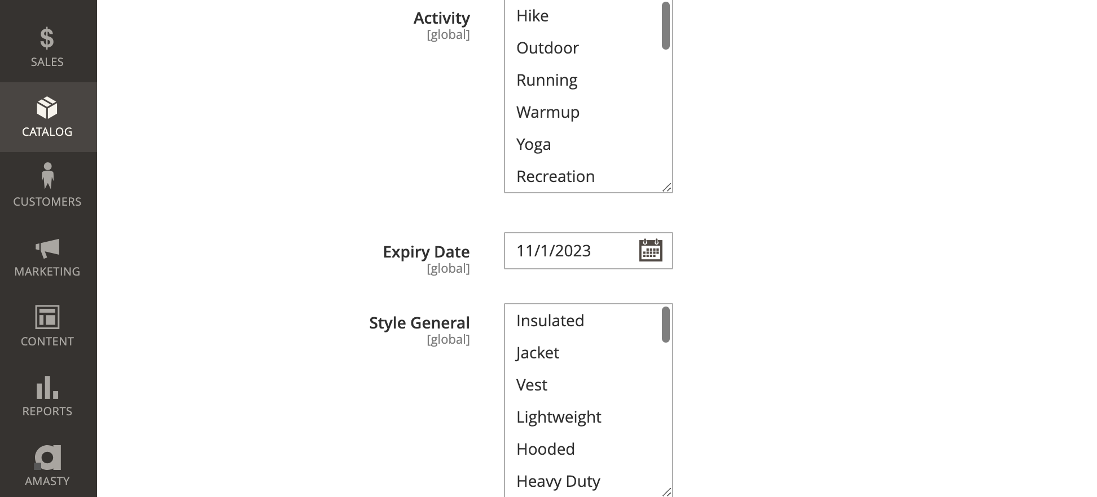Click the Expiry Date text field
The width and height of the screenshot is (1097, 497).
click(x=570, y=251)
